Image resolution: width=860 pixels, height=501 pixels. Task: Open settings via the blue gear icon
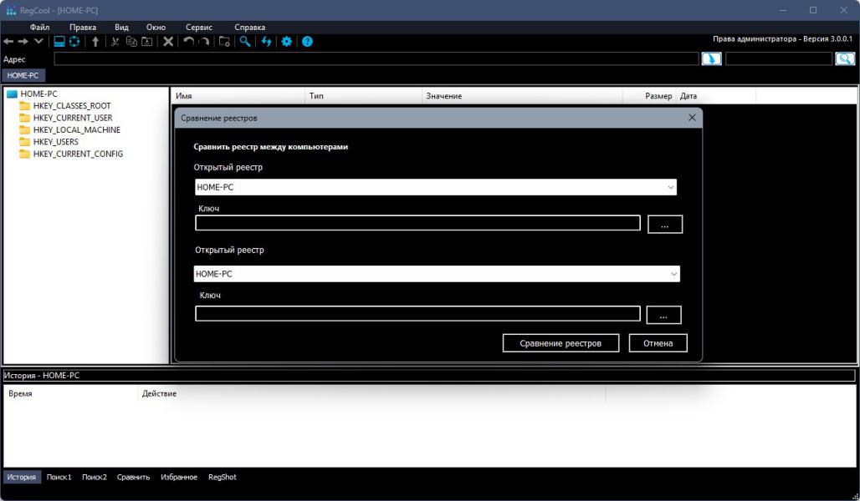(287, 42)
